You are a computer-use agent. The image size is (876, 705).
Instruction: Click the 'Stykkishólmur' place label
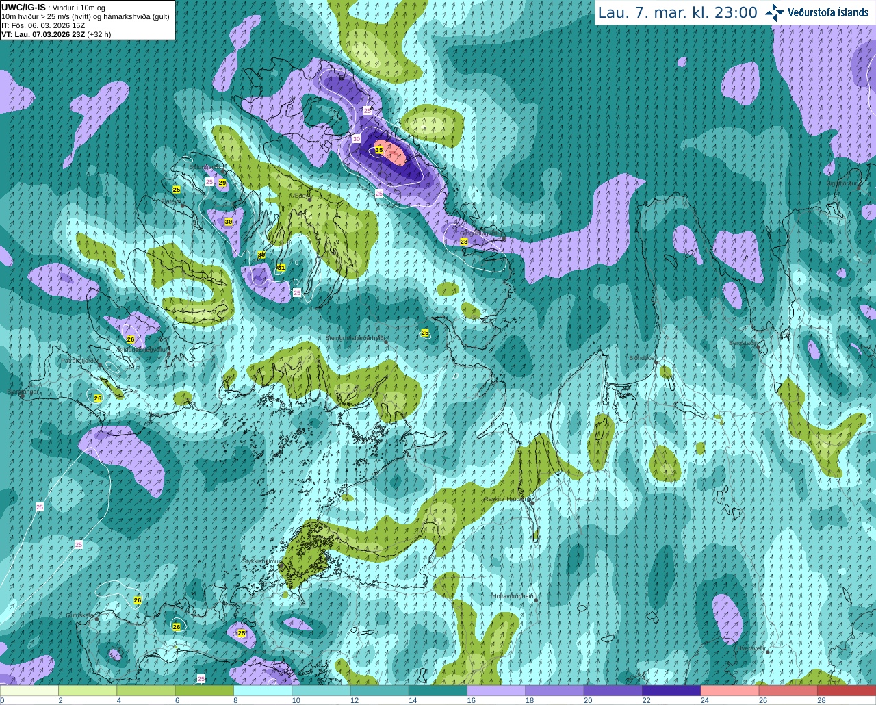click(x=262, y=561)
